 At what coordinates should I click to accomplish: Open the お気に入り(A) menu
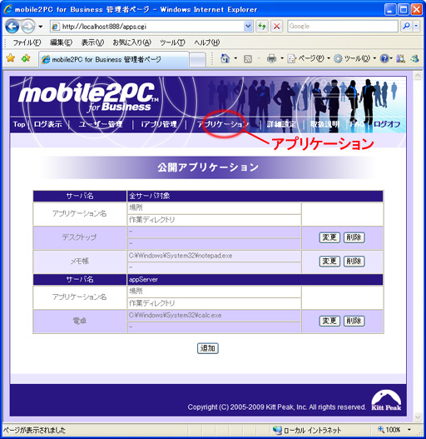(x=131, y=42)
